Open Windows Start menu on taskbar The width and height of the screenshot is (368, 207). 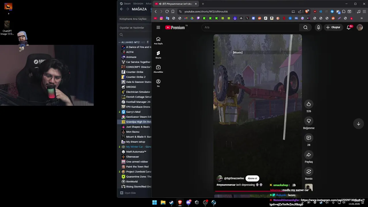154,202
